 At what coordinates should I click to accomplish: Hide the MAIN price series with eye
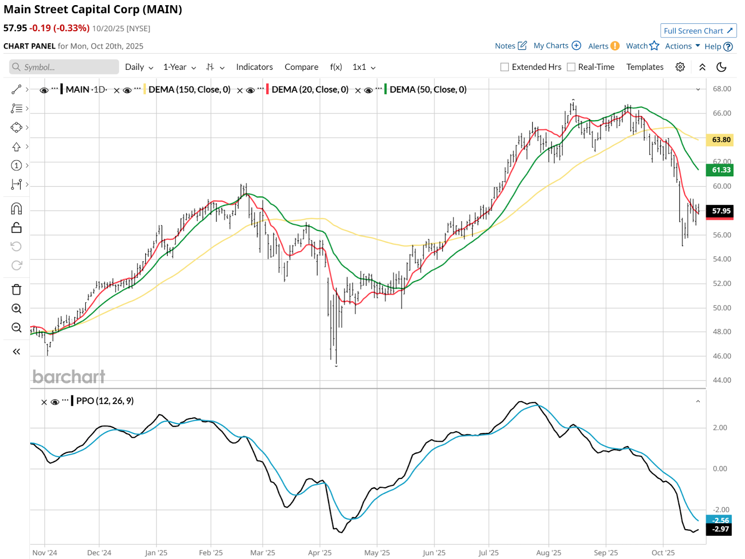[44, 90]
